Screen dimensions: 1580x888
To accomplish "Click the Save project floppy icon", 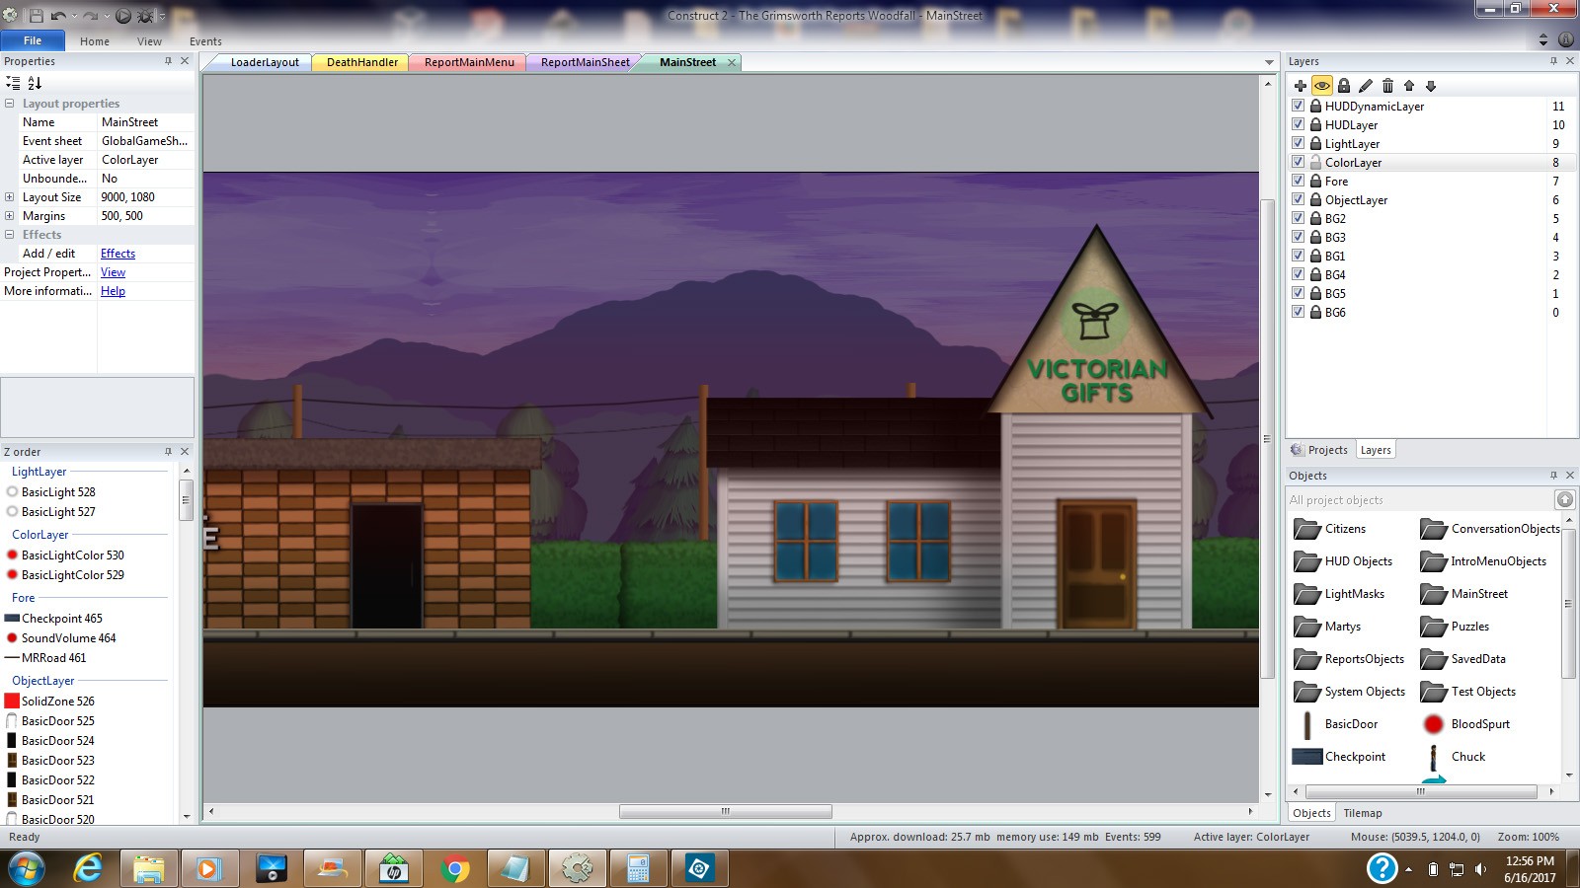I will pos(36,16).
